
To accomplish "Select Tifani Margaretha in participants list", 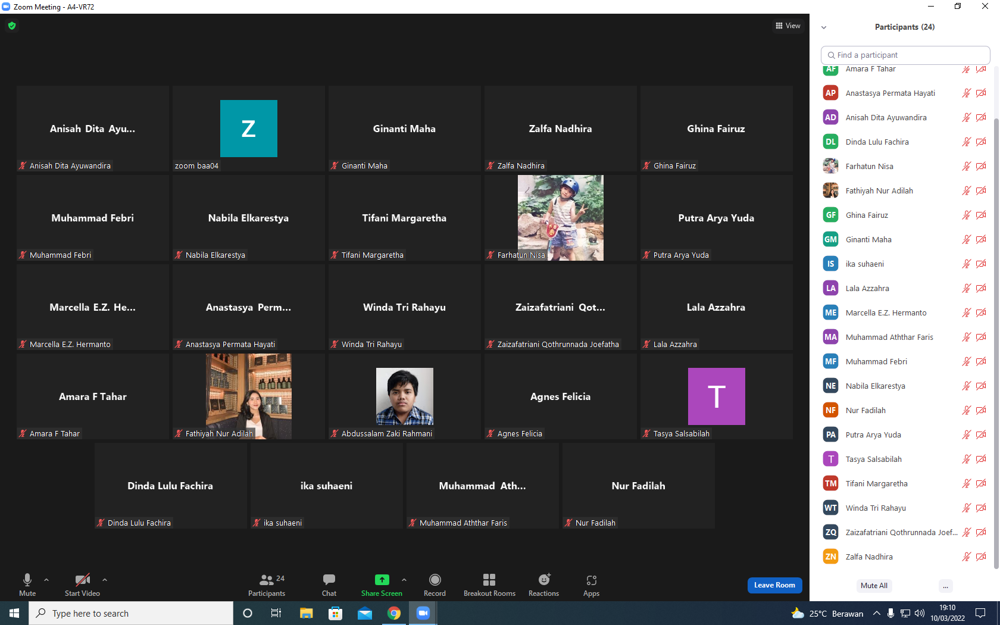I will pos(905,483).
